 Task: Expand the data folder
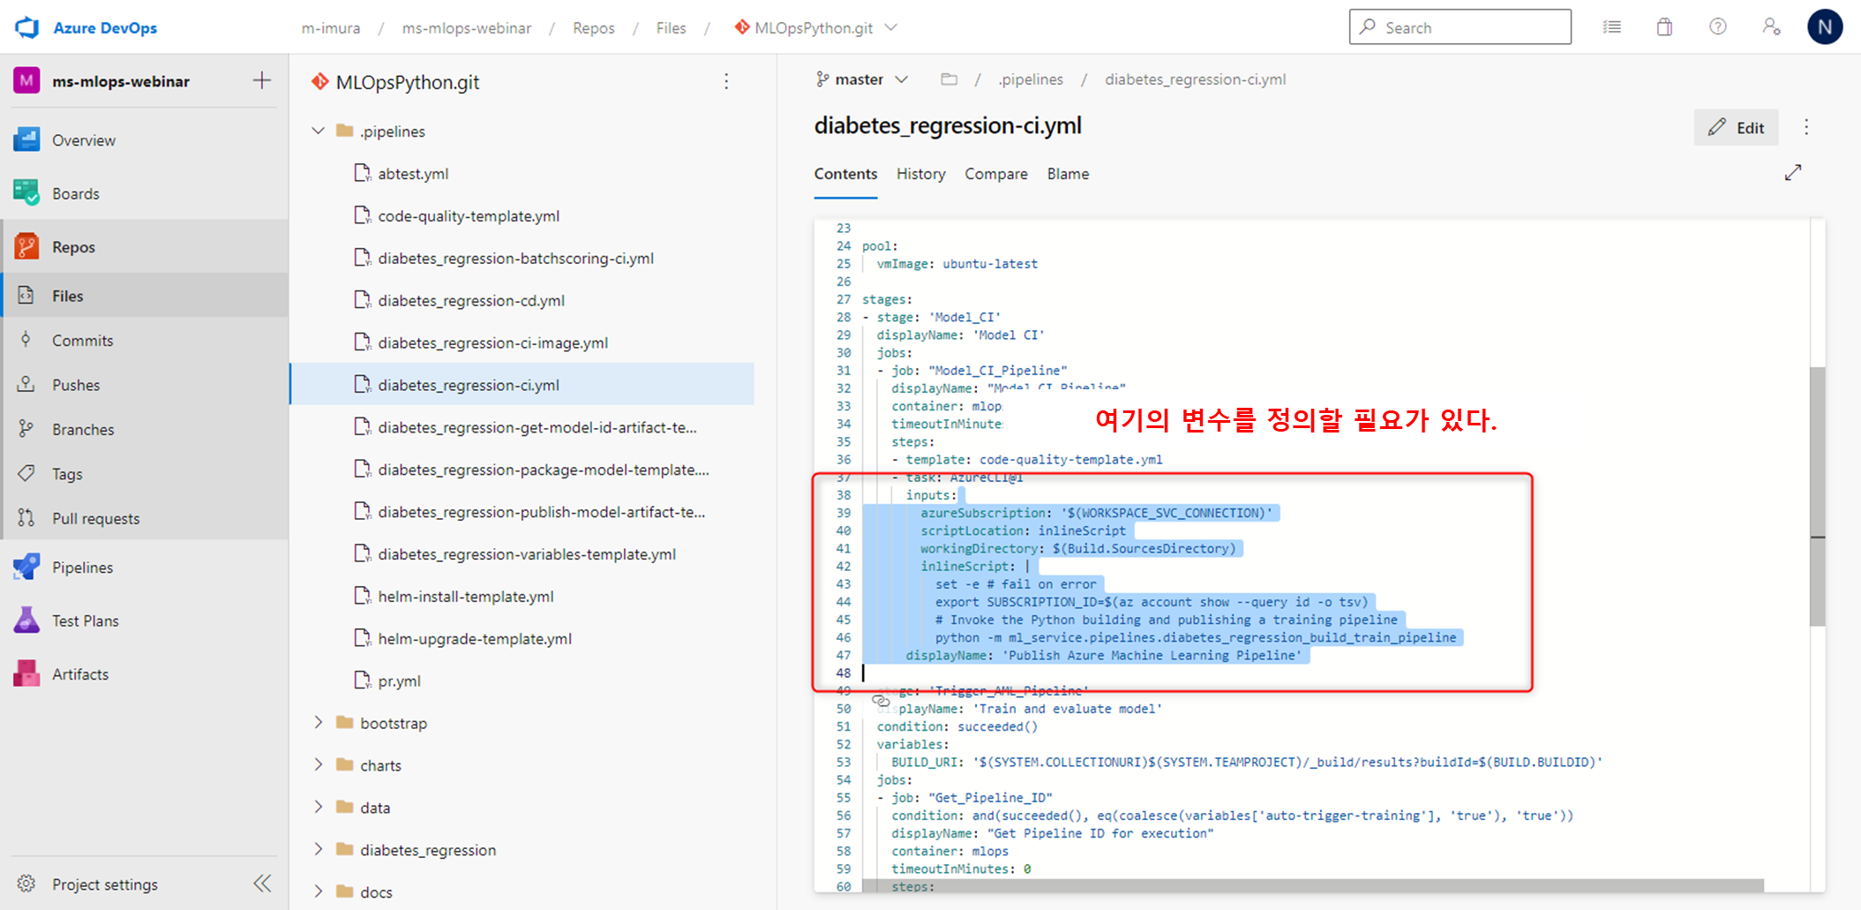[x=319, y=808]
